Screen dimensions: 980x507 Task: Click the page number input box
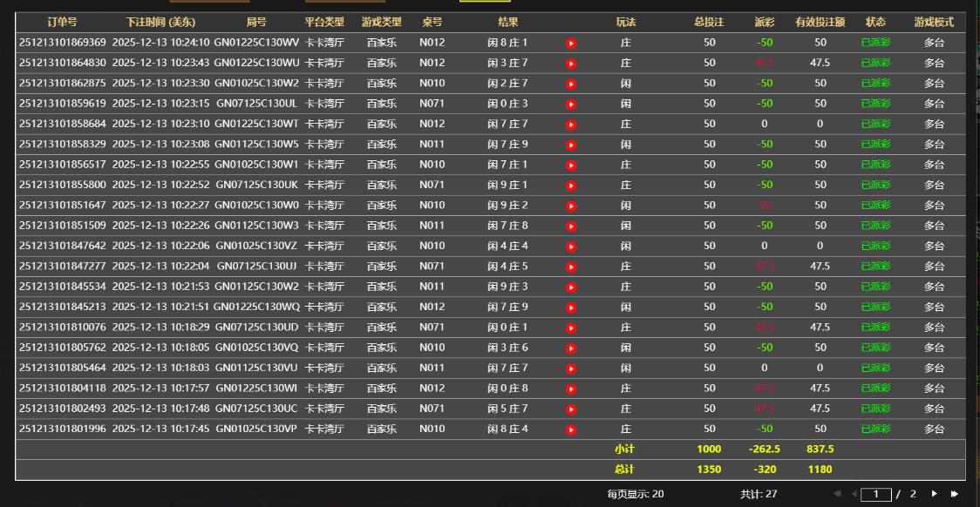[875, 494]
